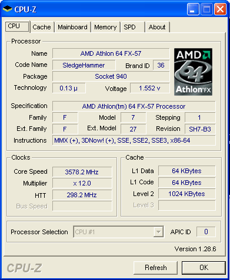Click the APIC ID value 0
Image resolution: width=230 pixels, height=280 pixels.
pos(206,232)
